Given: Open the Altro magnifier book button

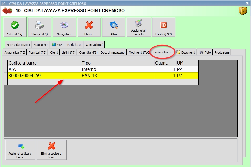Looking at the screenshot, I should tap(114, 27).
